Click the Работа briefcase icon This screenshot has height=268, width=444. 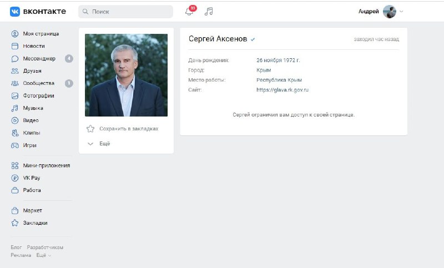tap(15, 190)
